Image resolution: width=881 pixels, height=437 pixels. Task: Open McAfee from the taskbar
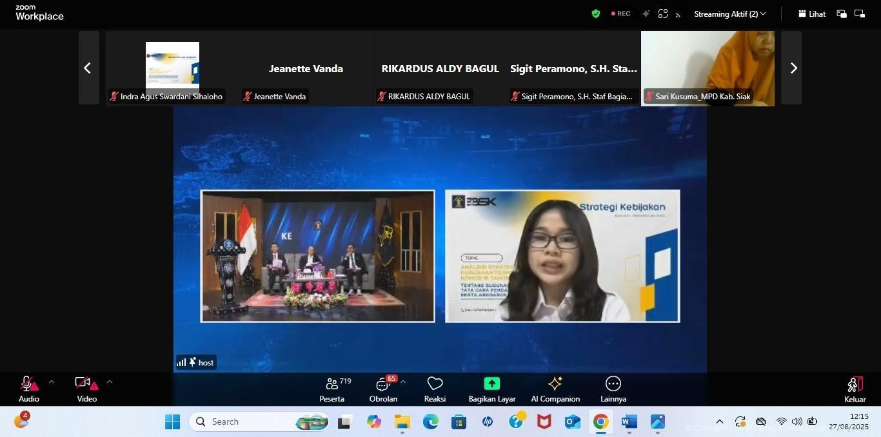tap(544, 422)
